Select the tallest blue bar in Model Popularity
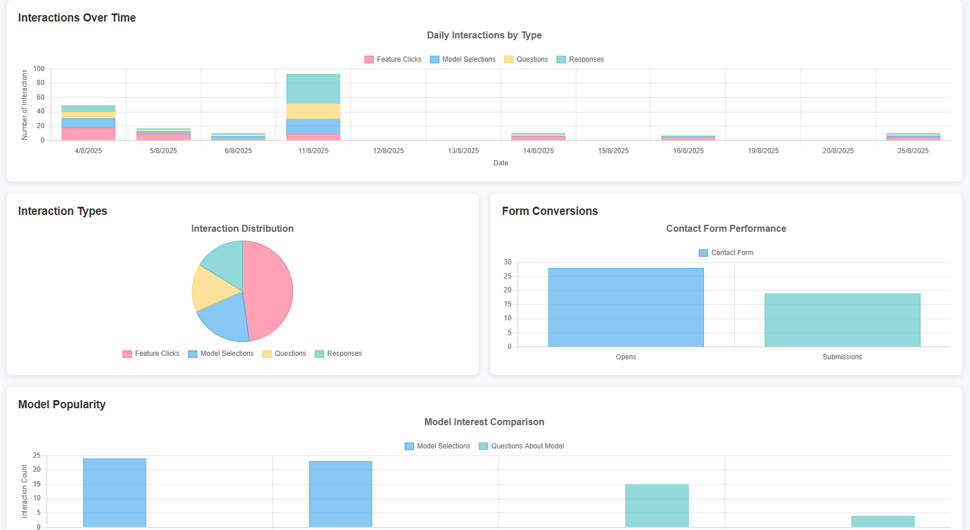Screen dimensions: 970x530 (x=115, y=492)
